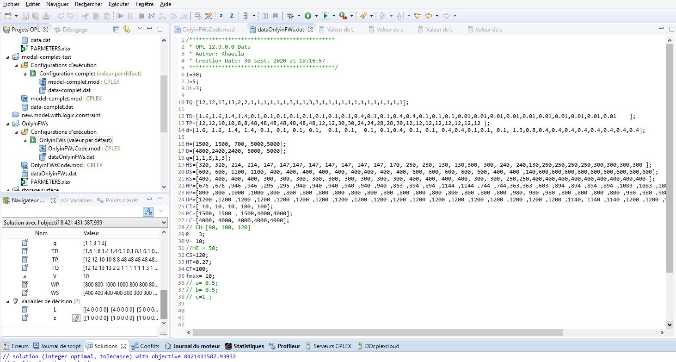676x362 pixels.
Task: Open the Navigateur panel view menu triangle
Action: click(x=161, y=211)
